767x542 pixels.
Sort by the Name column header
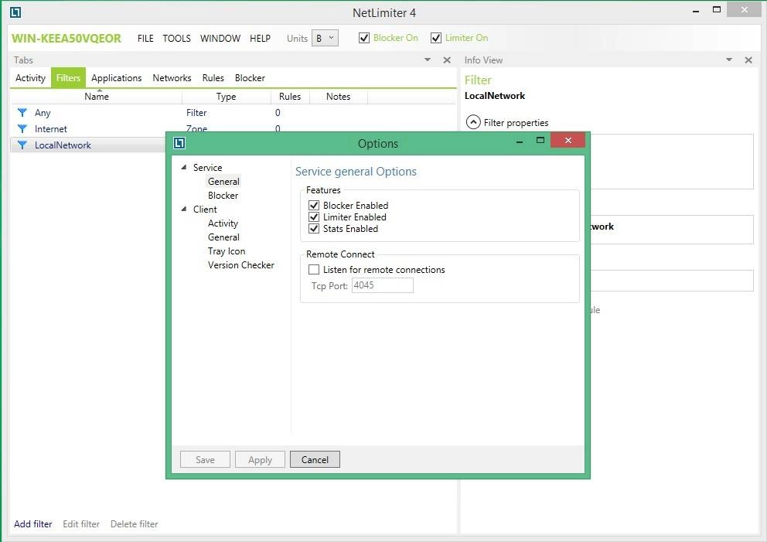[x=97, y=97]
